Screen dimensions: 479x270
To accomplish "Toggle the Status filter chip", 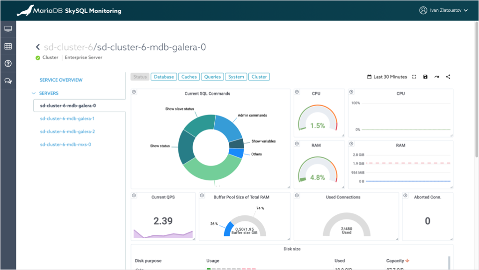I will coord(140,76).
